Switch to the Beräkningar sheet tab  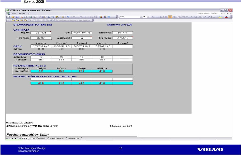pyautogui.click(x=73, y=138)
